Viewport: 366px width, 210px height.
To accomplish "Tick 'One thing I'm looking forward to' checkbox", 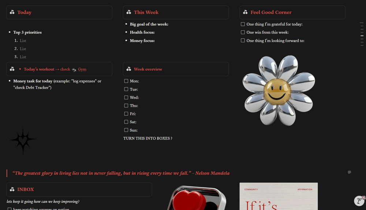I will point(243,41).
